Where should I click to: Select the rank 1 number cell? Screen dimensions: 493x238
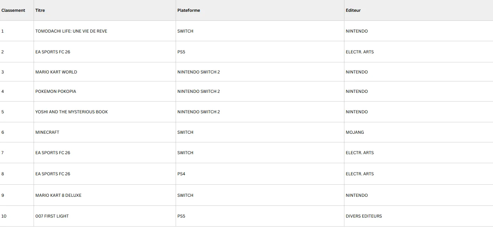click(x=17, y=31)
